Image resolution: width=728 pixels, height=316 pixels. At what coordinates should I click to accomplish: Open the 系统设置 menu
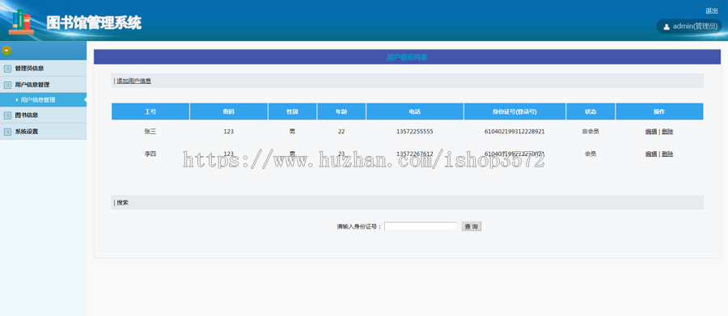(x=43, y=131)
